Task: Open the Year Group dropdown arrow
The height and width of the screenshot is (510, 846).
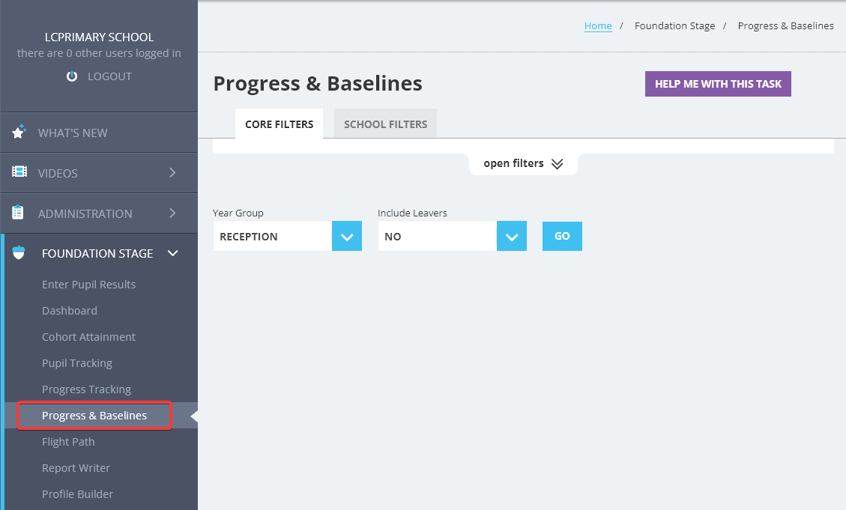Action: point(347,236)
